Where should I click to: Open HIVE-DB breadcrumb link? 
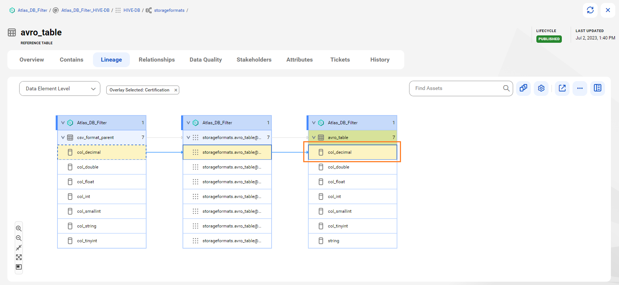point(132,10)
